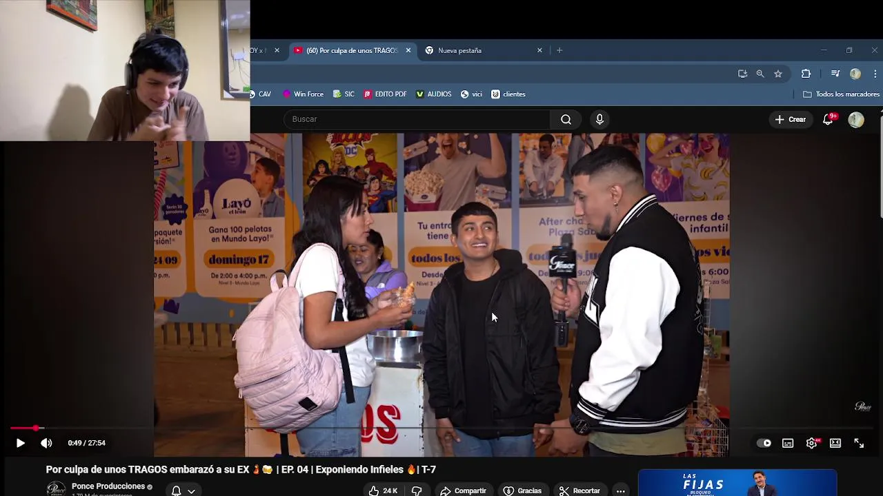Click the install app icon in address bar
The image size is (883, 496).
(742, 74)
